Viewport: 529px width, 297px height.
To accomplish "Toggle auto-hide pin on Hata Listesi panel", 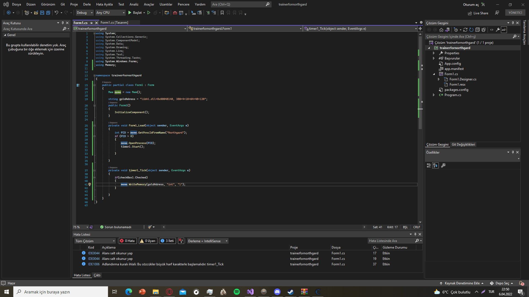I will [415, 234].
